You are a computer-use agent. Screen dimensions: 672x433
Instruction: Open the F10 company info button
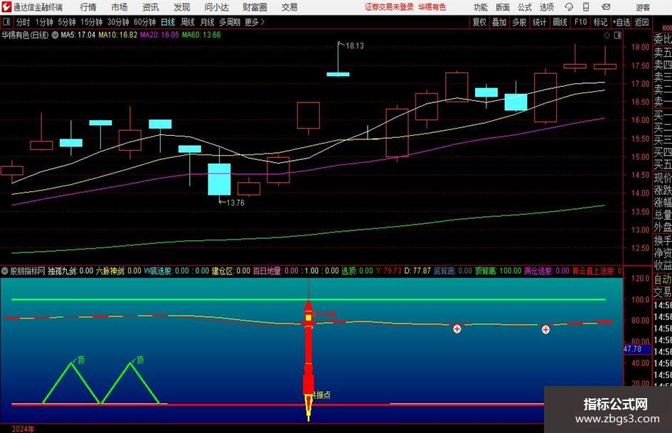click(x=581, y=22)
